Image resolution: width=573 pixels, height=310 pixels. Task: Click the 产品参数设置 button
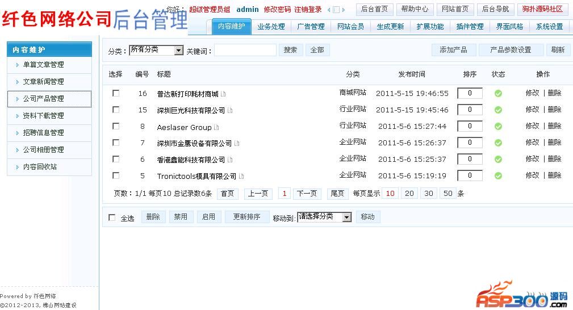pyautogui.click(x=511, y=50)
